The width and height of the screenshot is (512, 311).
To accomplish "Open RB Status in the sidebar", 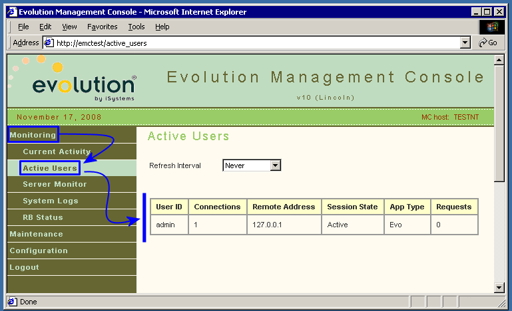I will click(x=43, y=217).
